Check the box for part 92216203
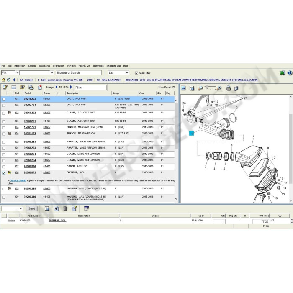Screen dimensions: 293x293 (x=4, y=99)
